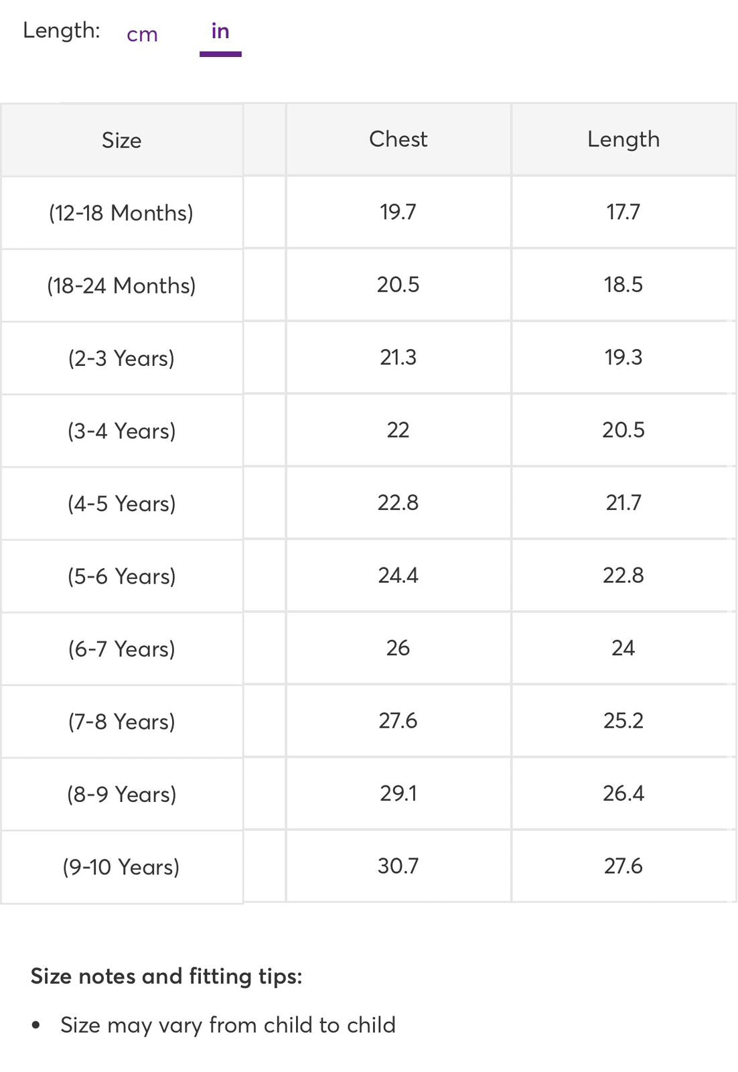
Task: Choose the (2-3 Years) size label
Action: tap(121, 358)
